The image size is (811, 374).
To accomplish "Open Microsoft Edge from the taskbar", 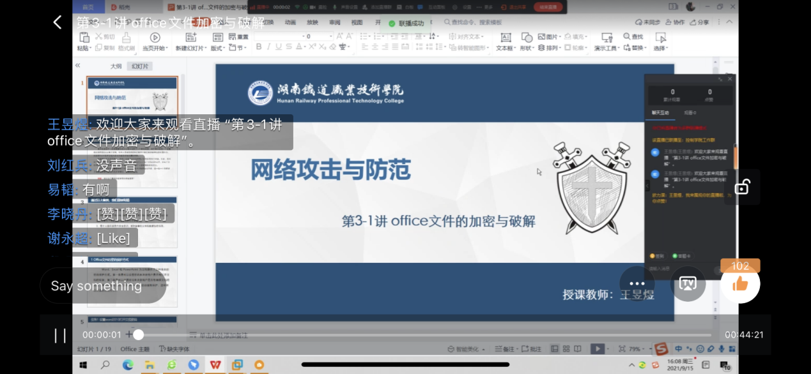I will pos(127,365).
